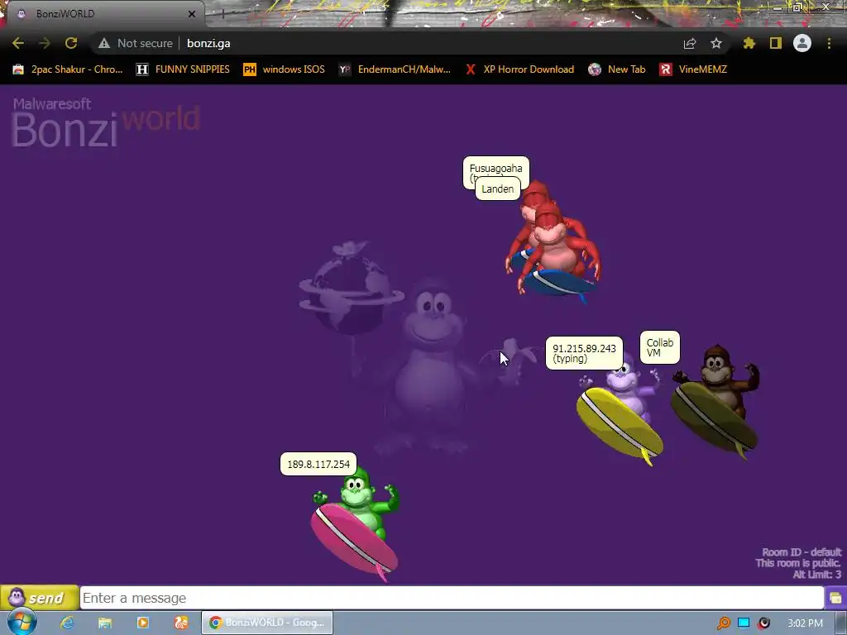The width and height of the screenshot is (847, 635).
Task: Open EndermanCH/Malw... bookmark
Action: (x=395, y=69)
